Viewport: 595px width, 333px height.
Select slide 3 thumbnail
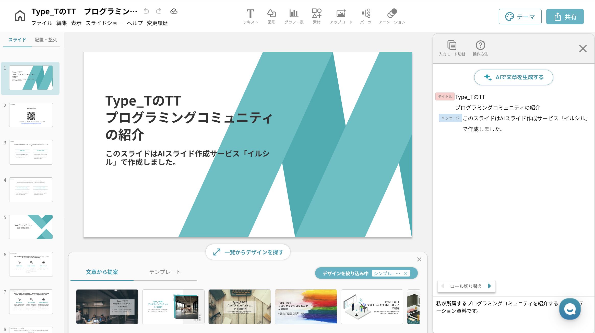(x=31, y=152)
